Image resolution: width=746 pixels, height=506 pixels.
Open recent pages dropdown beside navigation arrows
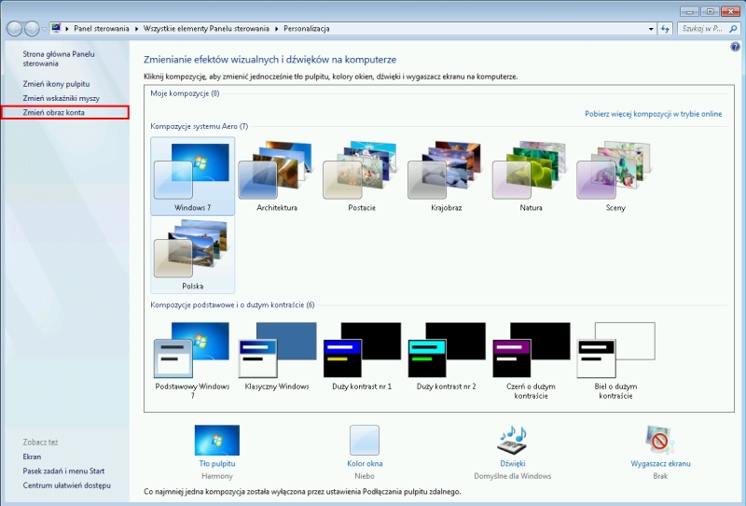44,29
